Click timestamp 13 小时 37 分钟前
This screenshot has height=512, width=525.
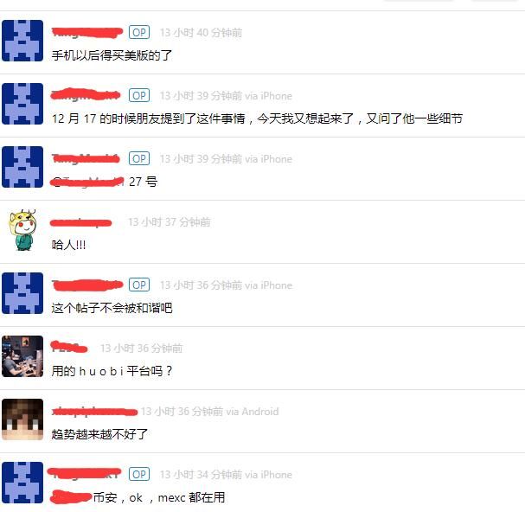(x=169, y=222)
